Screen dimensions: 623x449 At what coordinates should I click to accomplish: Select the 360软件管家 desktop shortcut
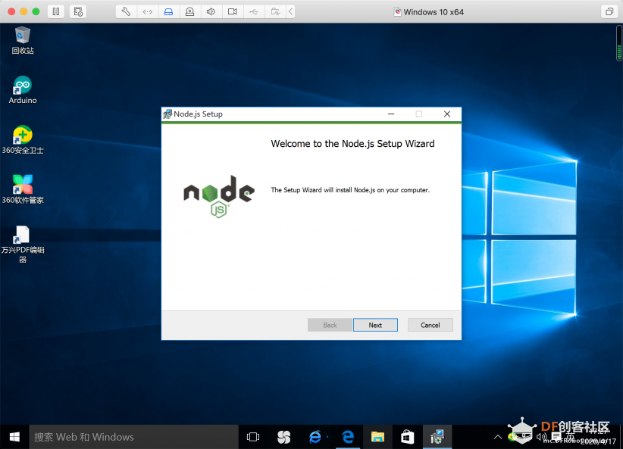pos(23,189)
